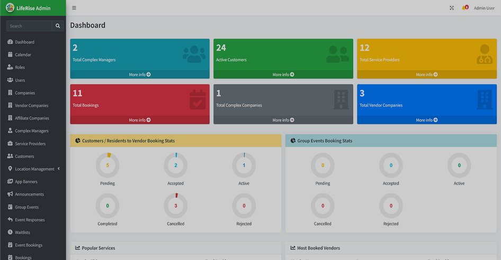This screenshot has height=260, width=501.
Task: Click the App Banners images icon
Action: coord(10,181)
